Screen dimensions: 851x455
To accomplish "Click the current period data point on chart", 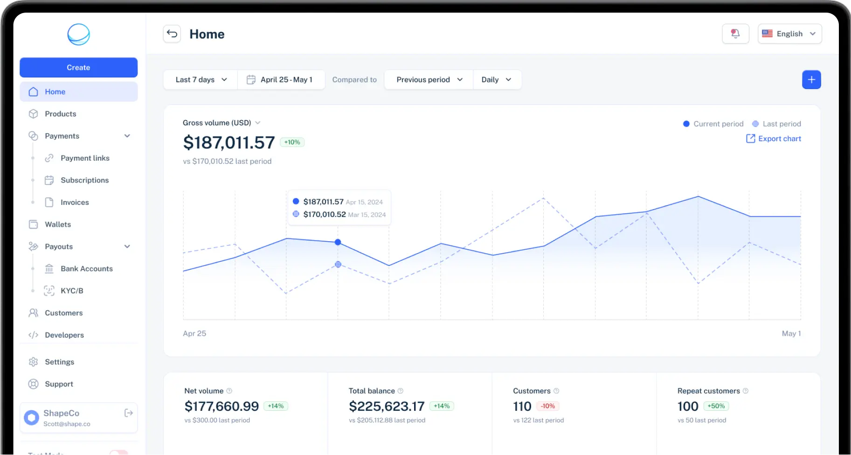I will 338,242.
